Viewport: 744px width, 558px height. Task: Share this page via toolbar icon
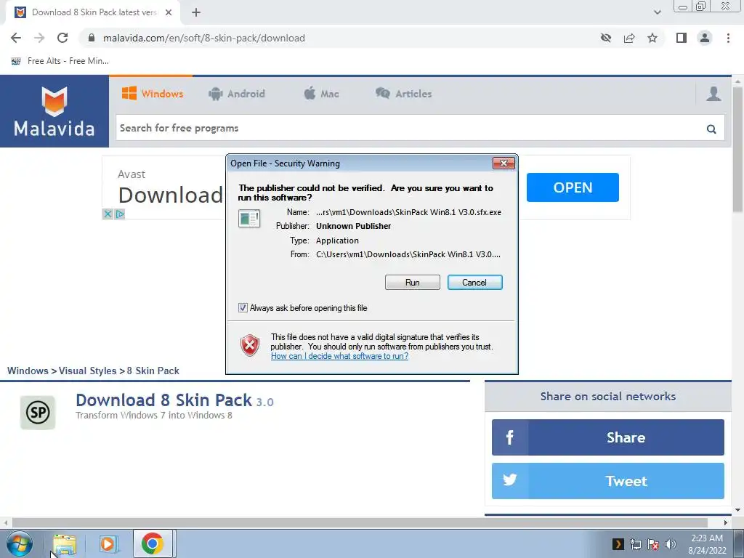coord(629,38)
